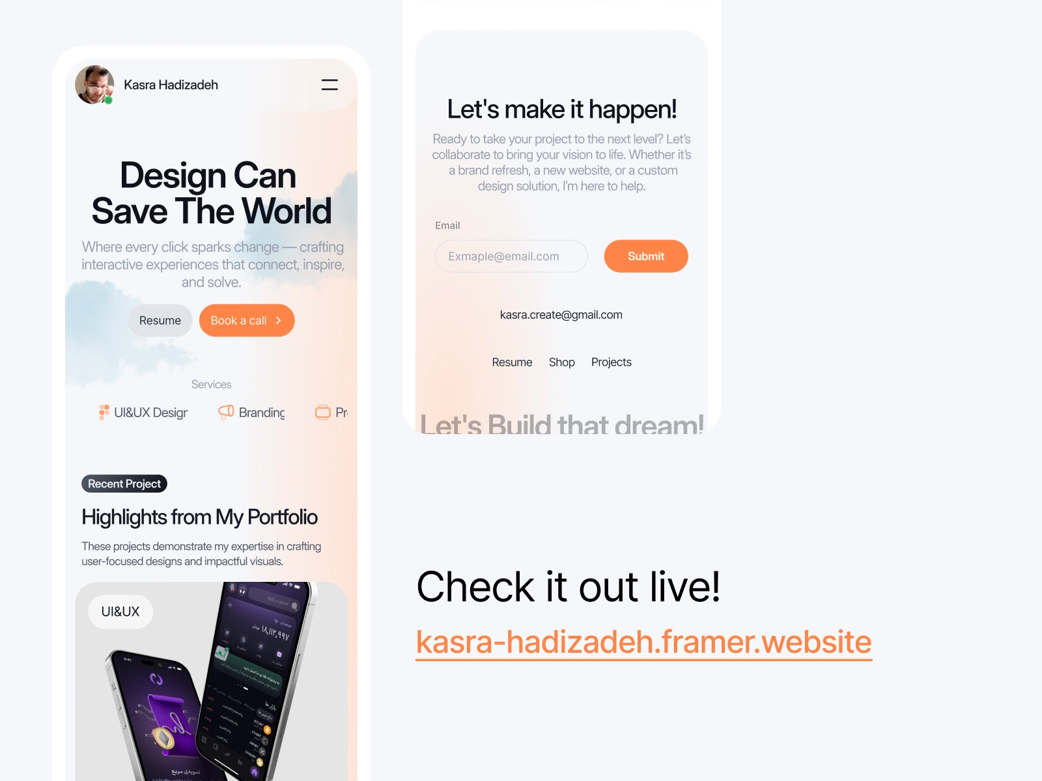
Task: Click the green online status dot
Action: click(x=109, y=100)
